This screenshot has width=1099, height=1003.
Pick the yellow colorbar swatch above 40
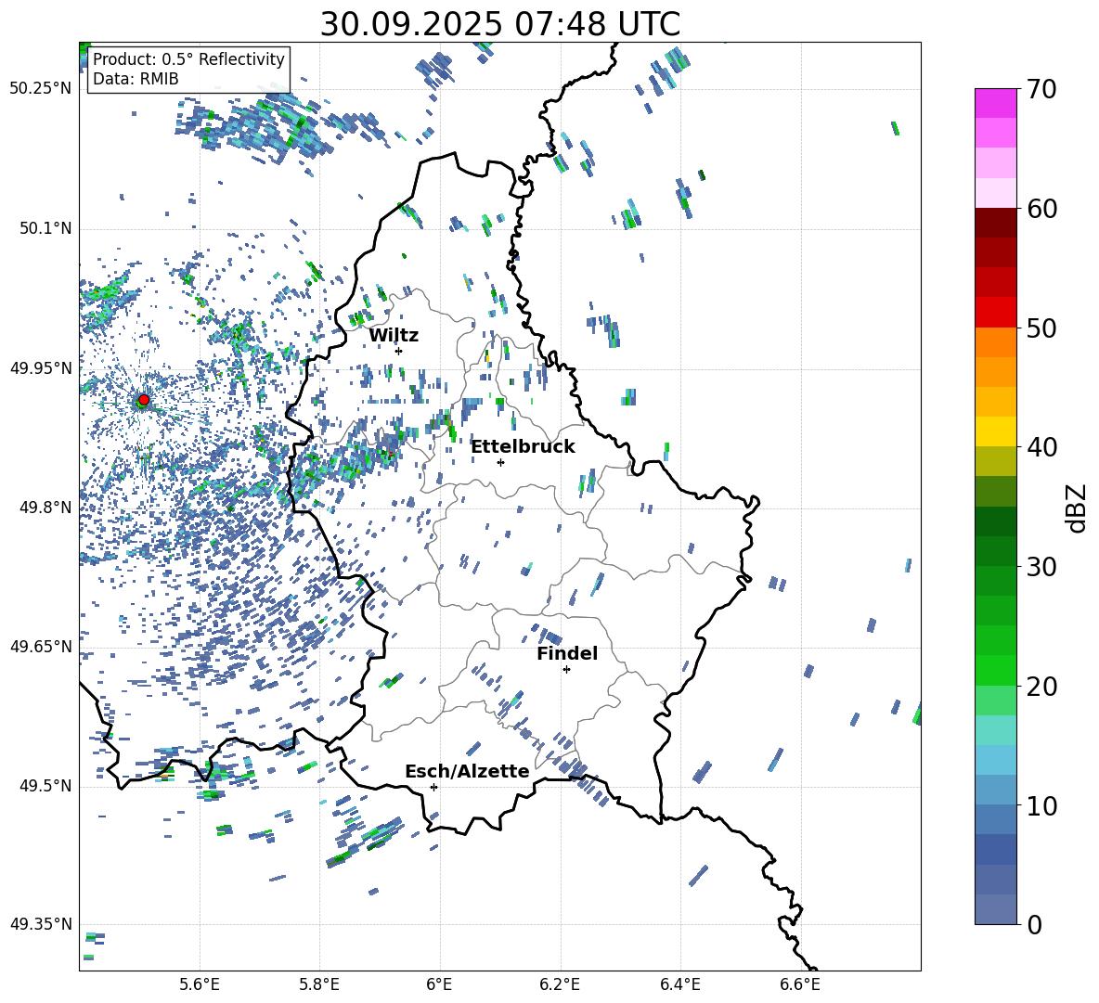[996, 431]
